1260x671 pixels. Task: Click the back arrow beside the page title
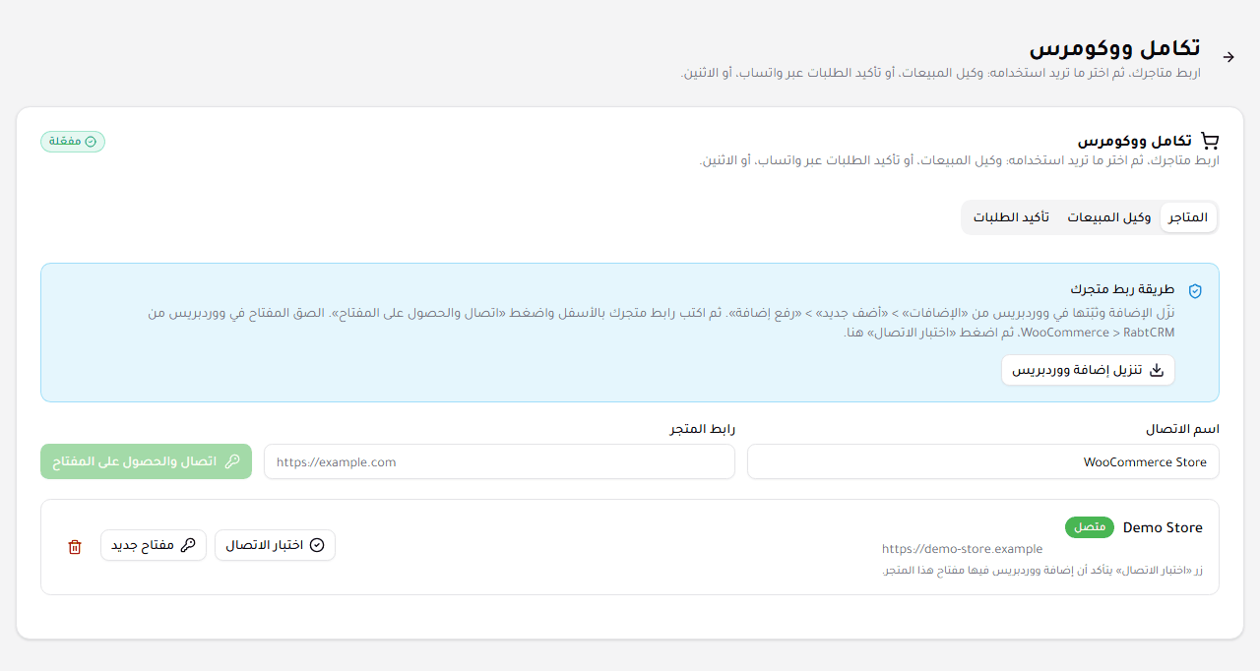(1228, 57)
